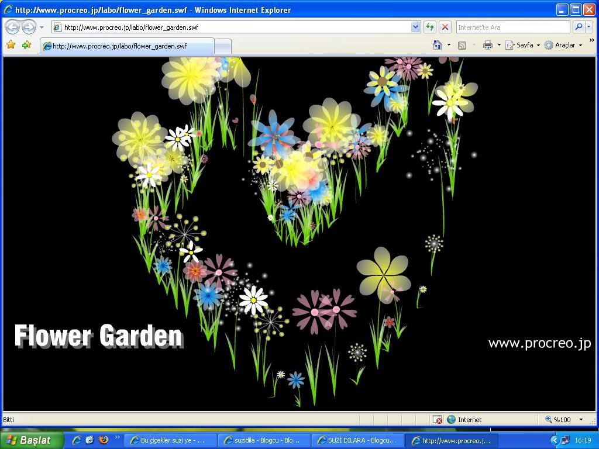Click the Add to Favorites plus-star icon
This screenshot has width=599, height=449.
26,44
